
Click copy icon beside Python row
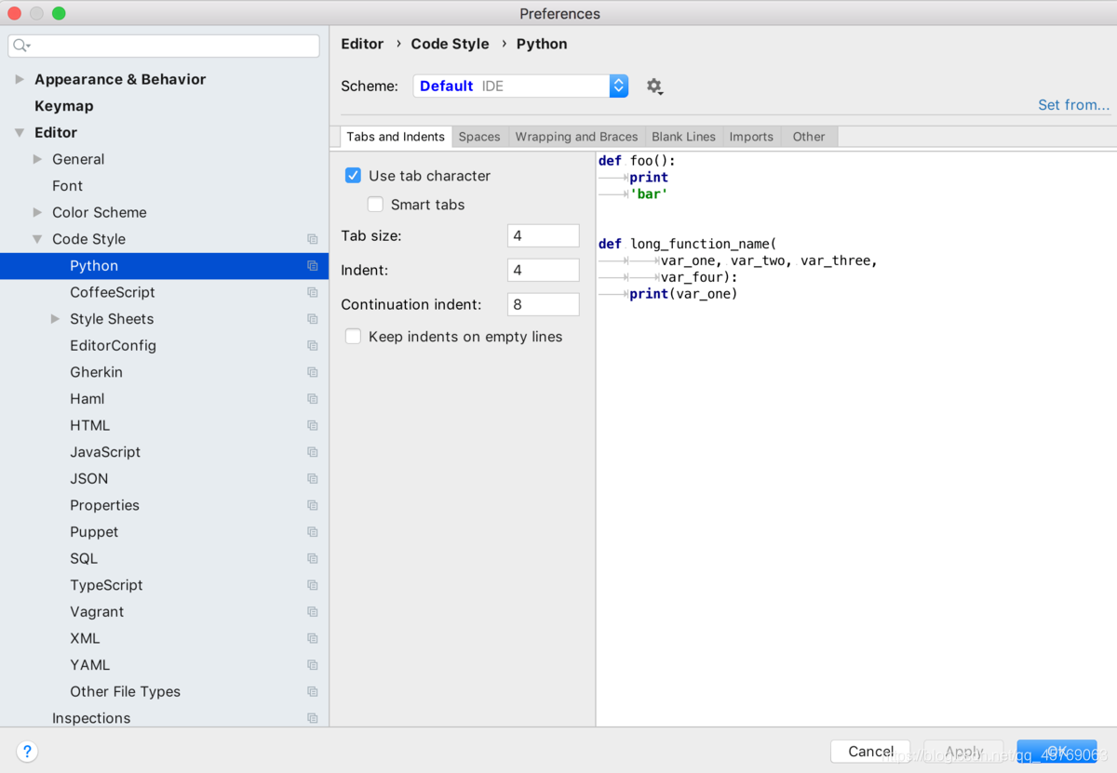click(x=313, y=266)
